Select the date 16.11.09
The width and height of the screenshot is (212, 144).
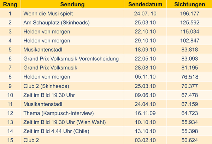pos(145,113)
